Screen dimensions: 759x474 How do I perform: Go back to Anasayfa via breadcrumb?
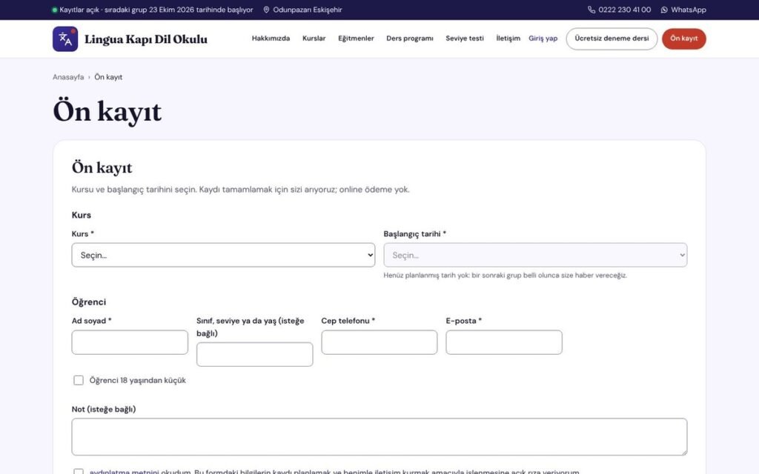coord(68,77)
